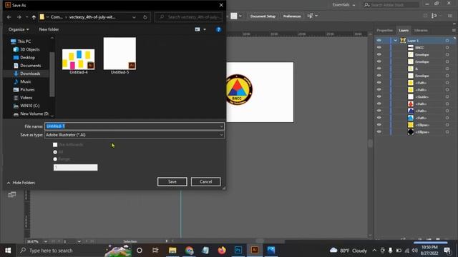Open the zoom level dropdown
Viewport: 458px width, 257px height.
point(45,241)
